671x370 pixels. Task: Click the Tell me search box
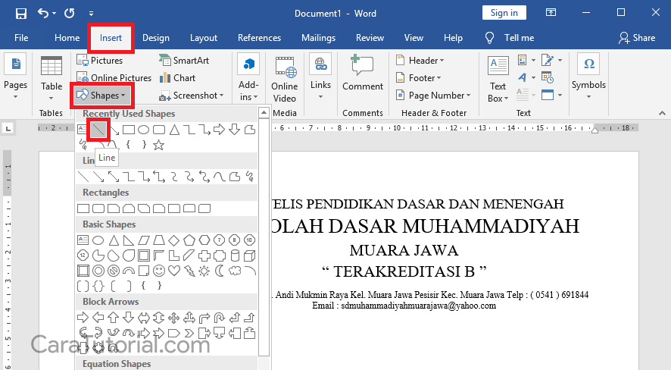click(x=510, y=38)
